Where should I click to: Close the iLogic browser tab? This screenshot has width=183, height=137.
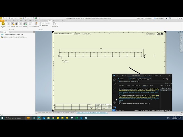coord(8,32)
